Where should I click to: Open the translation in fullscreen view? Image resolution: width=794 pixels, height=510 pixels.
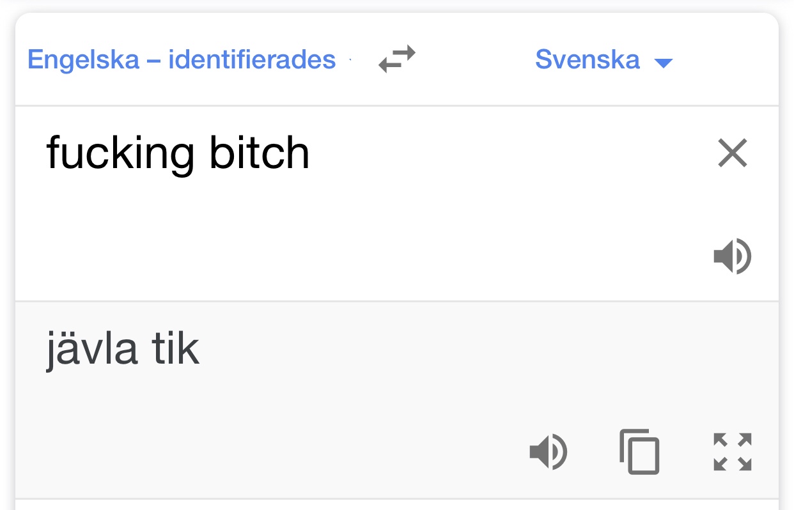click(x=733, y=452)
